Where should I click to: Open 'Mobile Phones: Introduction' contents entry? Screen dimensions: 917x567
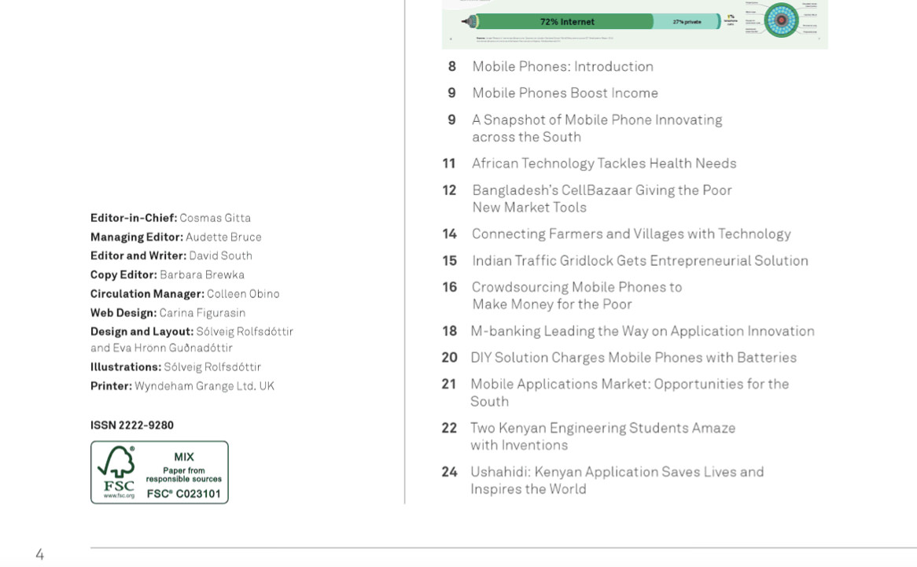pos(562,67)
